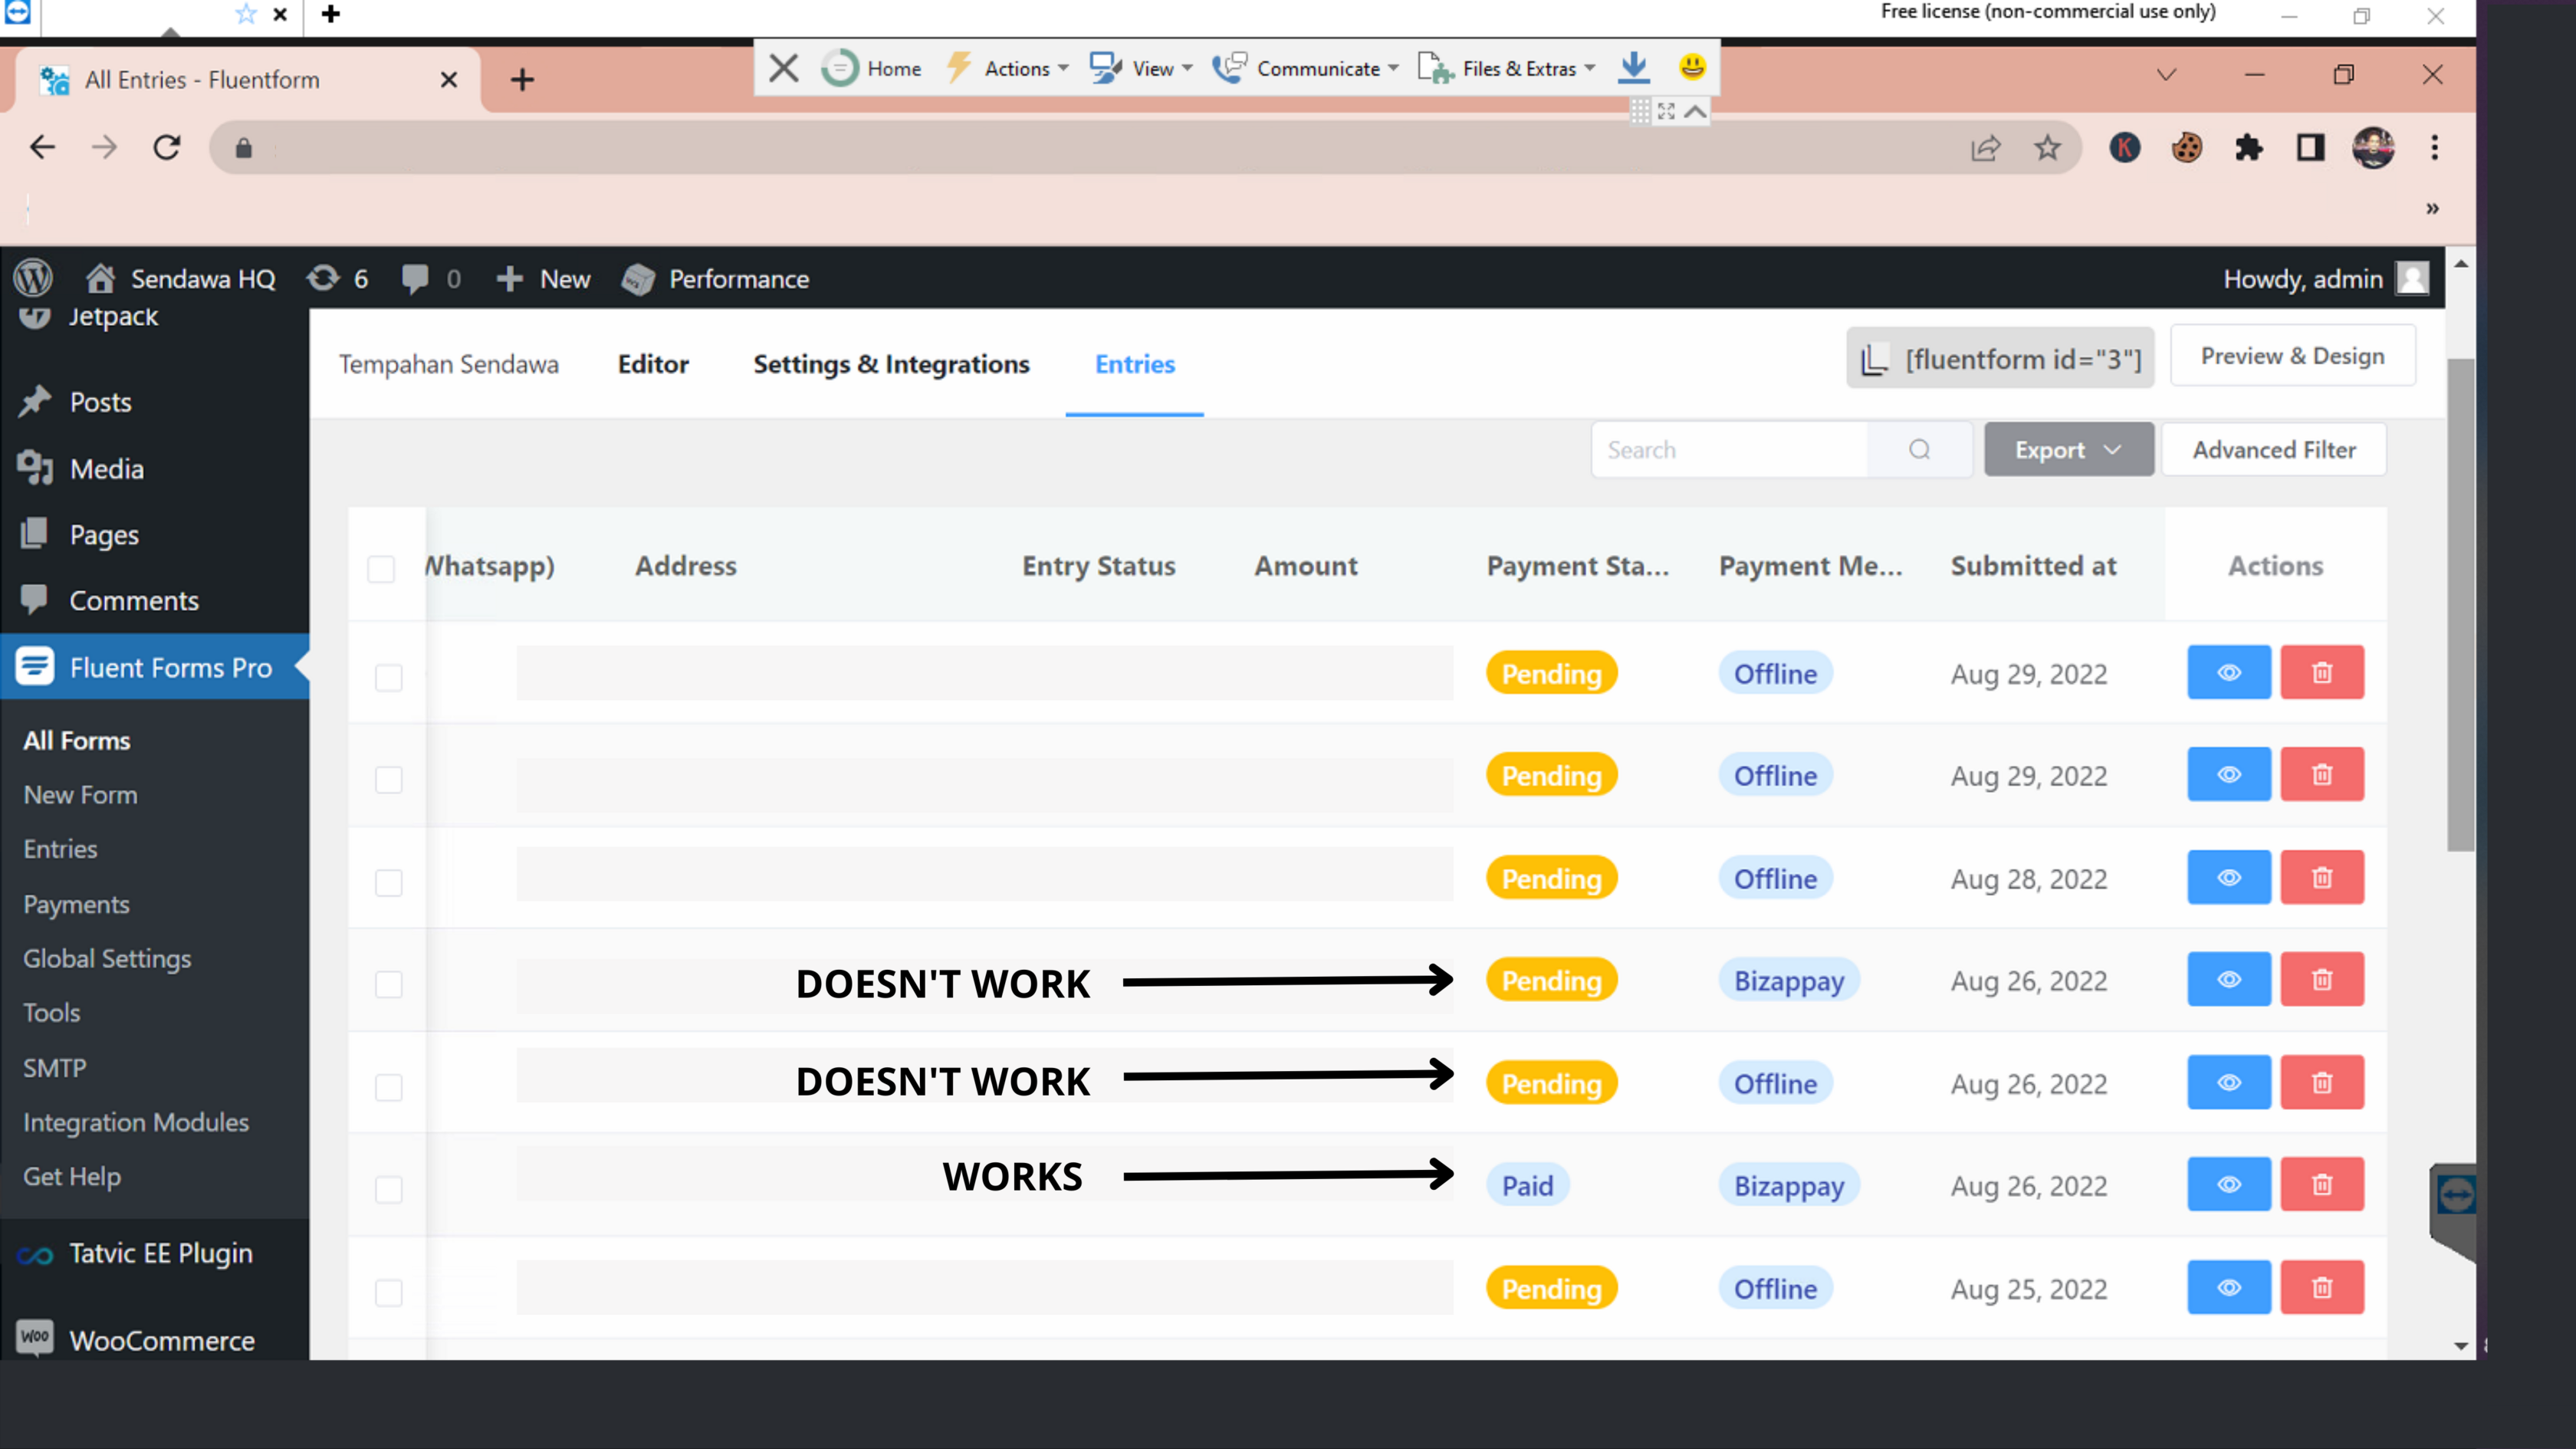Expand TeamViewer Communicate menu

click(1306, 68)
